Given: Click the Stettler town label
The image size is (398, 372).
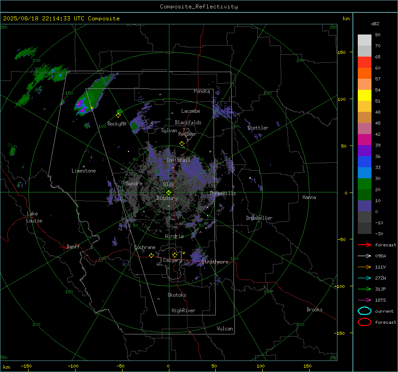Looking at the screenshot, I should point(258,128).
